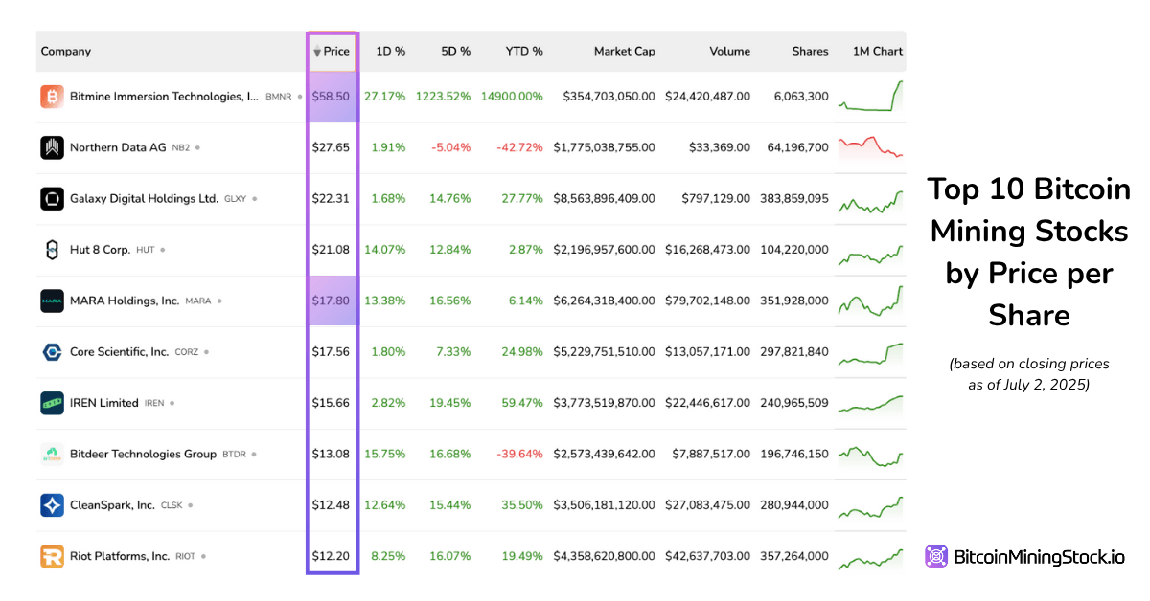1150x601 pixels.
Task: Sort by the YTD % column header
Action: (x=524, y=52)
